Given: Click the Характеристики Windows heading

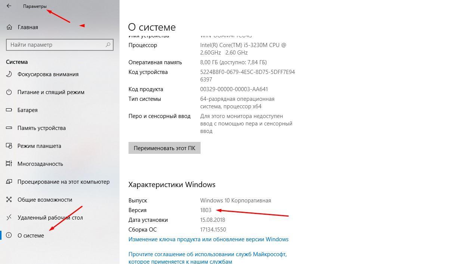Looking at the screenshot, I should pos(172,184).
